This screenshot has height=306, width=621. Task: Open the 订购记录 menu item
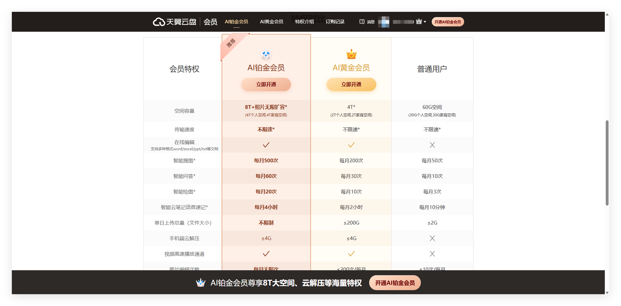(x=335, y=22)
